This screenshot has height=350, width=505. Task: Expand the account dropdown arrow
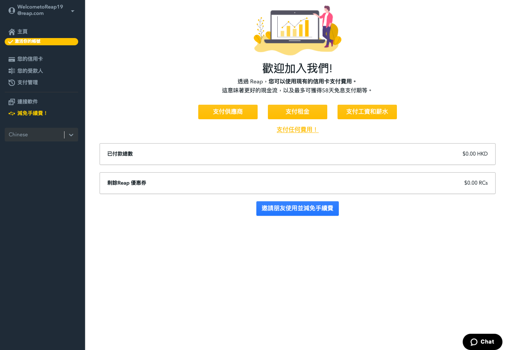tap(73, 11)
